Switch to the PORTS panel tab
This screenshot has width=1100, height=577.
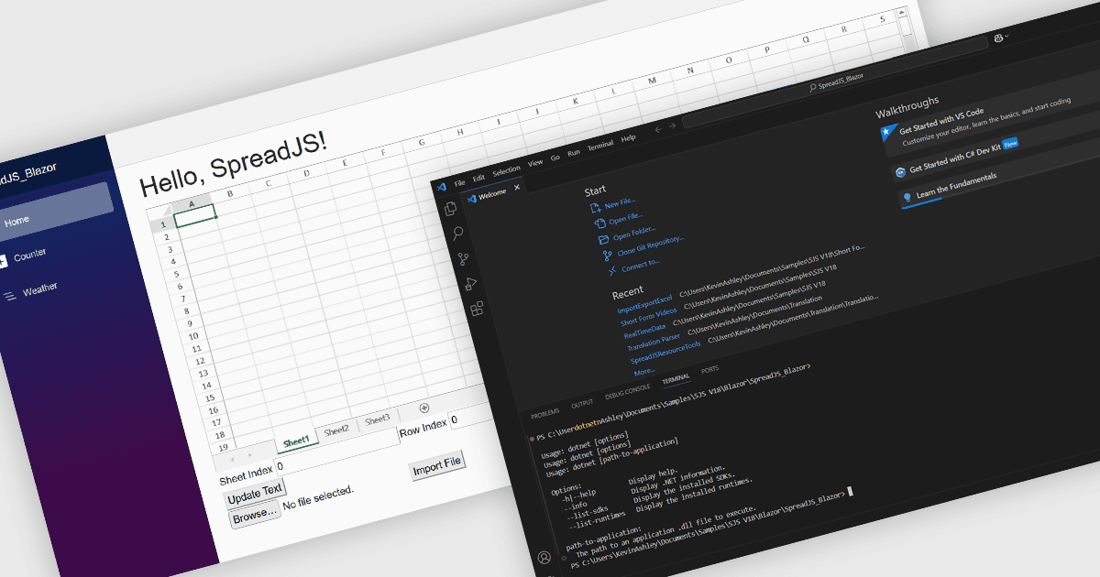tap(709, 370)
